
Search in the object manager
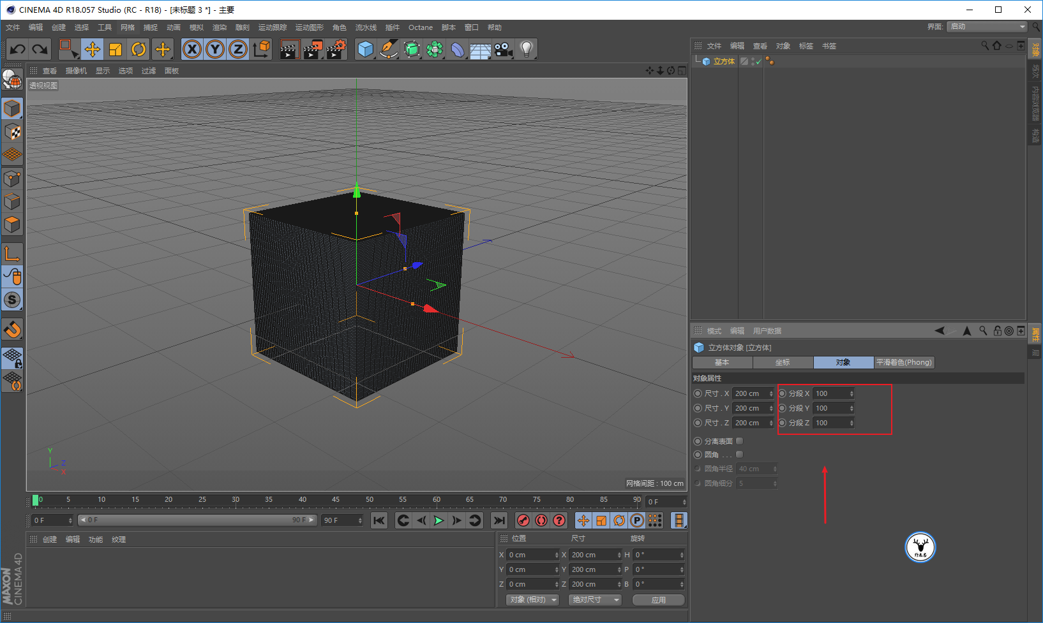tap(985, 45)
